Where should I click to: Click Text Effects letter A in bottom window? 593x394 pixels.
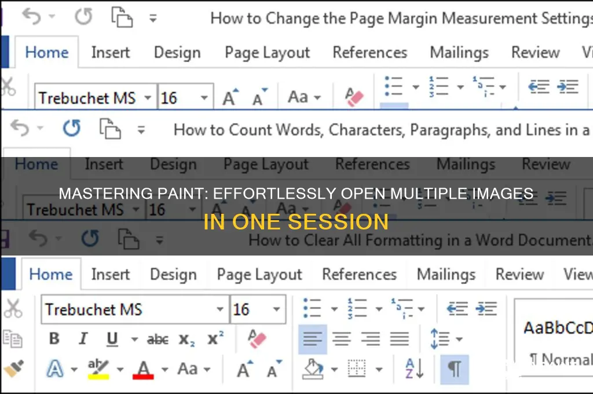[55, 369]
